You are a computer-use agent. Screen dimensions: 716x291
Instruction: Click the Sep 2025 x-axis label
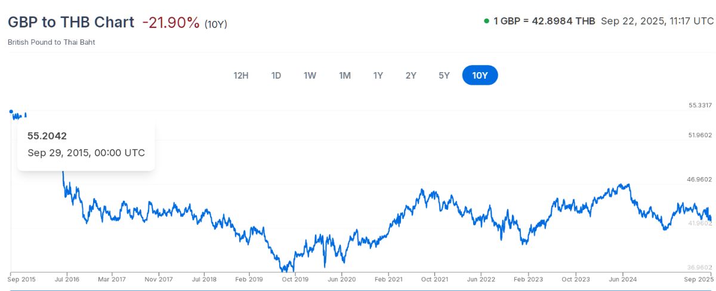(699, 279)
